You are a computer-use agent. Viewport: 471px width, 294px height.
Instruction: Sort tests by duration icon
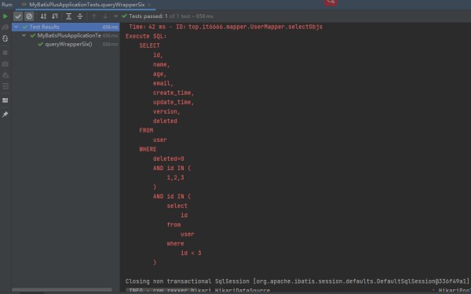(55, 16)
